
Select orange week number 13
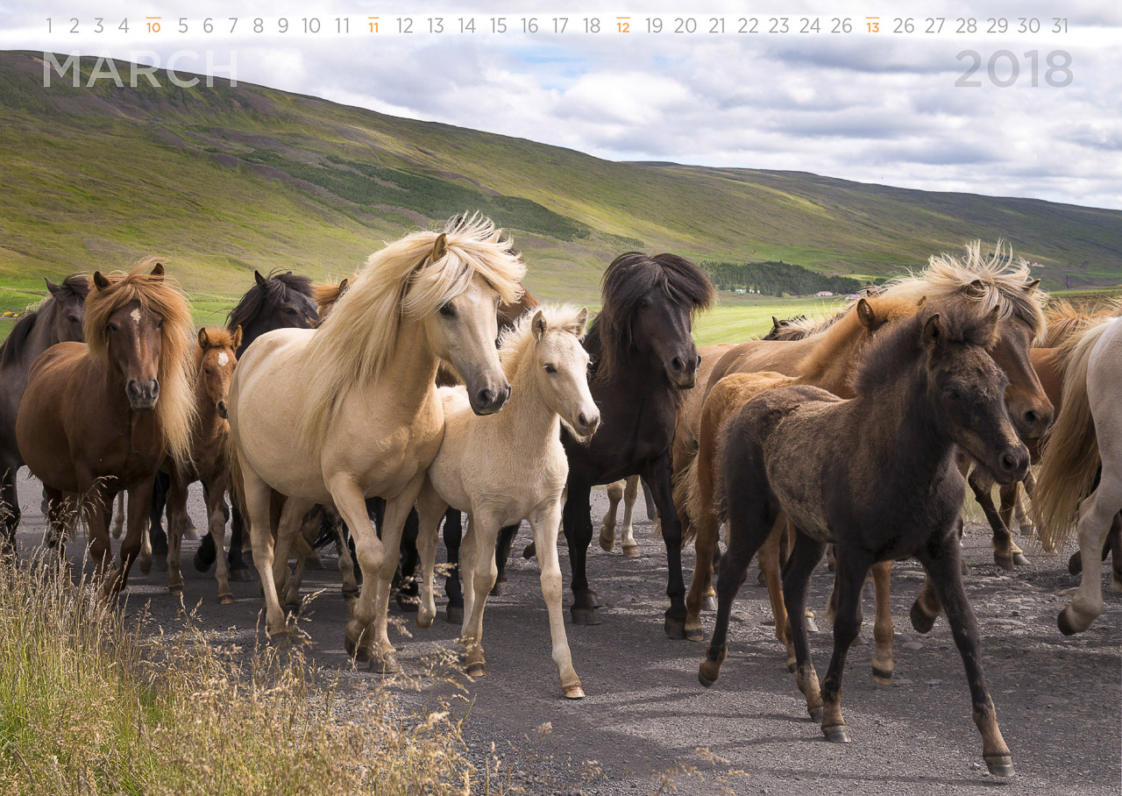[x=872, y=25]
